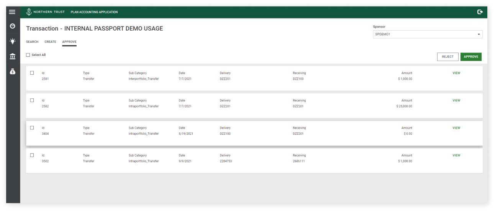Expand the Sponsor dropdown arrow
The height and width of the screenshot is (211, 495).
pyautogui.click(x=479, y=34)
